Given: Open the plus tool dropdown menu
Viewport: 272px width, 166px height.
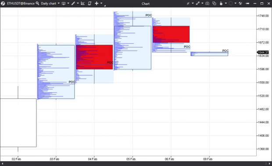Looking at the screenshot, I should point(101,4).
